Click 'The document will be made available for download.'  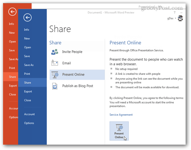tap(147, 87)
